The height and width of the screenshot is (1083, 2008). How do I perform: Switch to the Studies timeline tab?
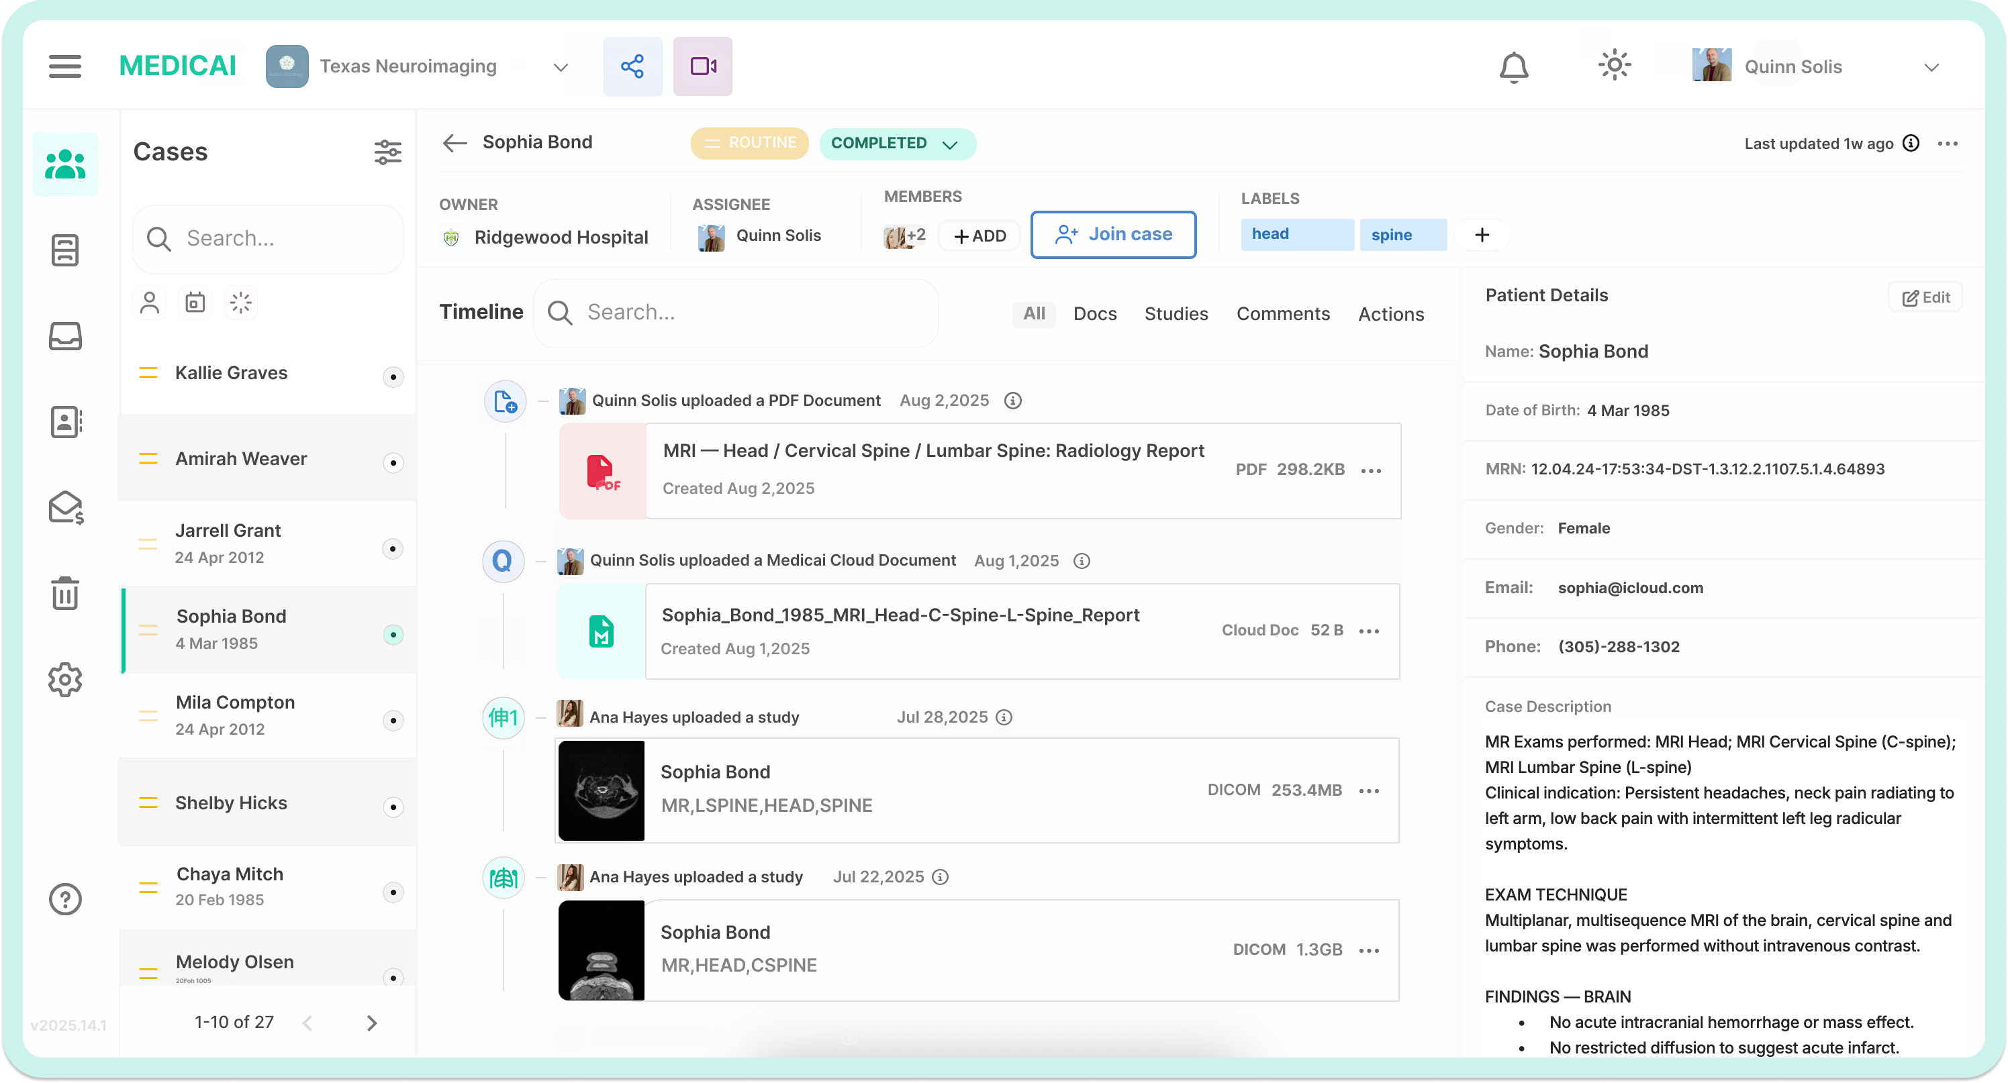coord(1176,314)
